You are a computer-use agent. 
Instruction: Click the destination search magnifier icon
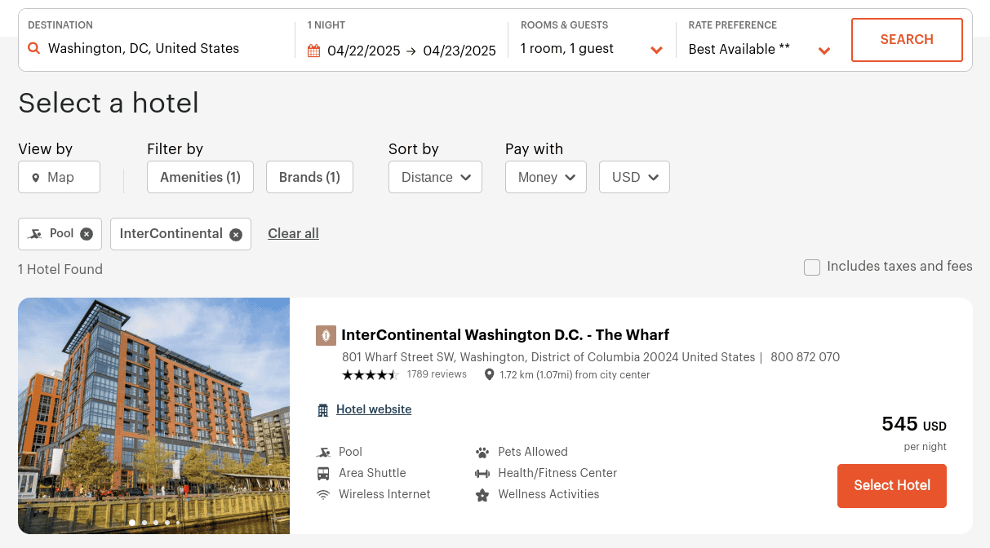click(x=34, y=49)
